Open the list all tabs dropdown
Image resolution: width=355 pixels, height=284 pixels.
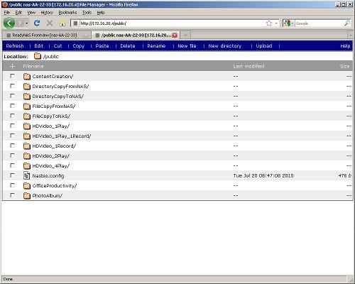pos(351,35)
